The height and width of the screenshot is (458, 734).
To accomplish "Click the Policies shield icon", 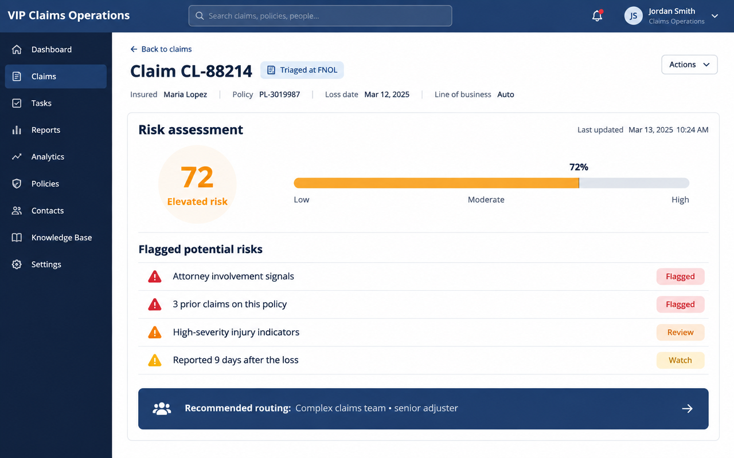I will click(17, 184).
